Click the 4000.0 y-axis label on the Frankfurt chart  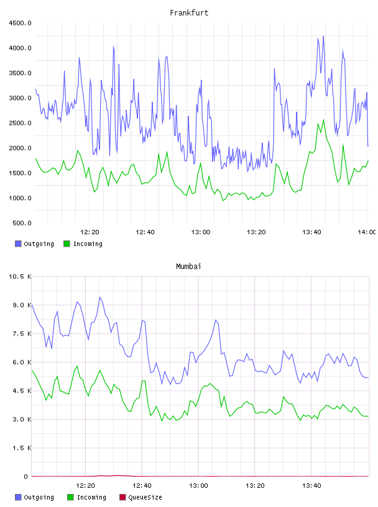pyautogui.click(x=20, y=48)
